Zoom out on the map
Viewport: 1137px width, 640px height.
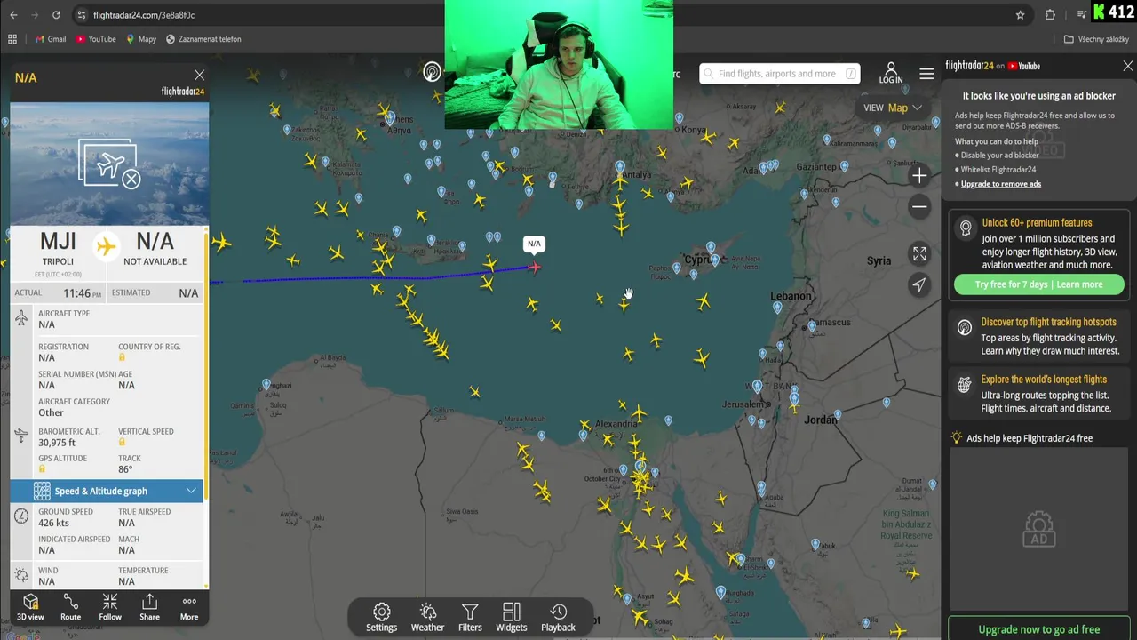pos(919,207)
